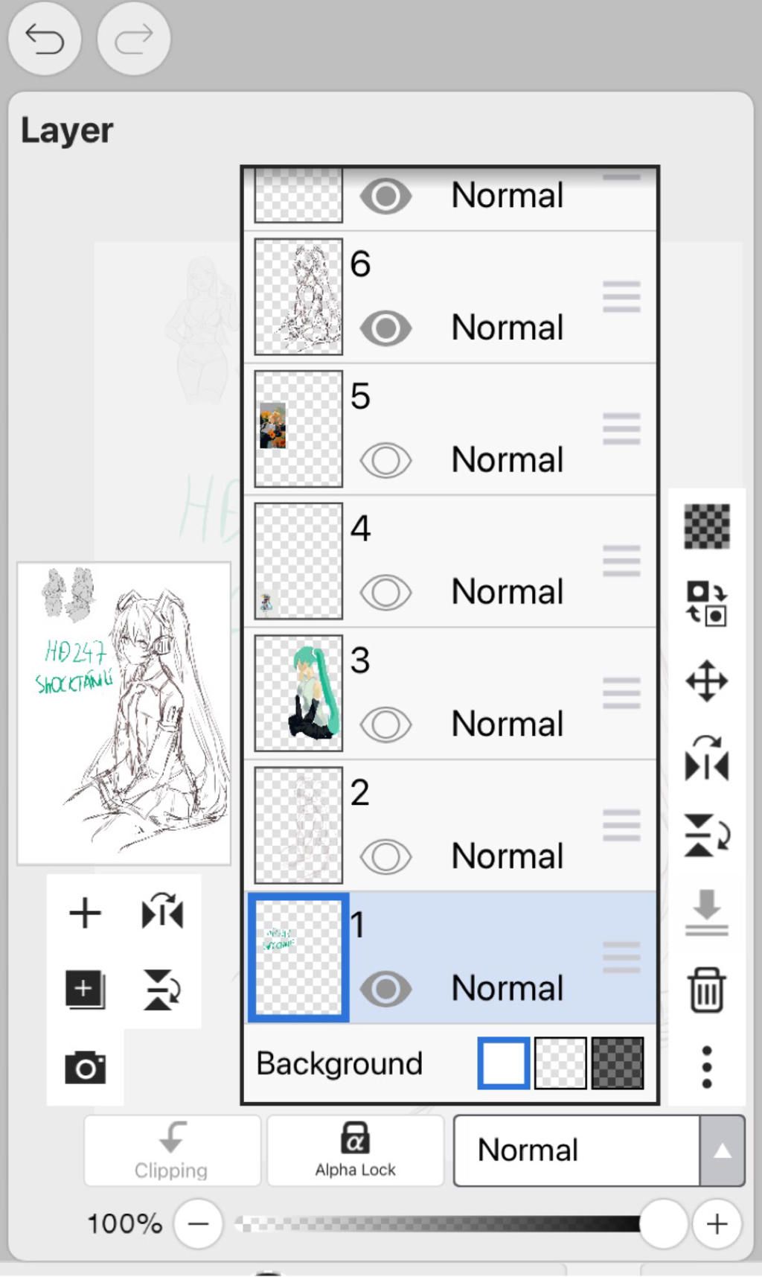The image size is (762, 1277).
Task: Tap the Redo arrow button
Action: [134, 39]
